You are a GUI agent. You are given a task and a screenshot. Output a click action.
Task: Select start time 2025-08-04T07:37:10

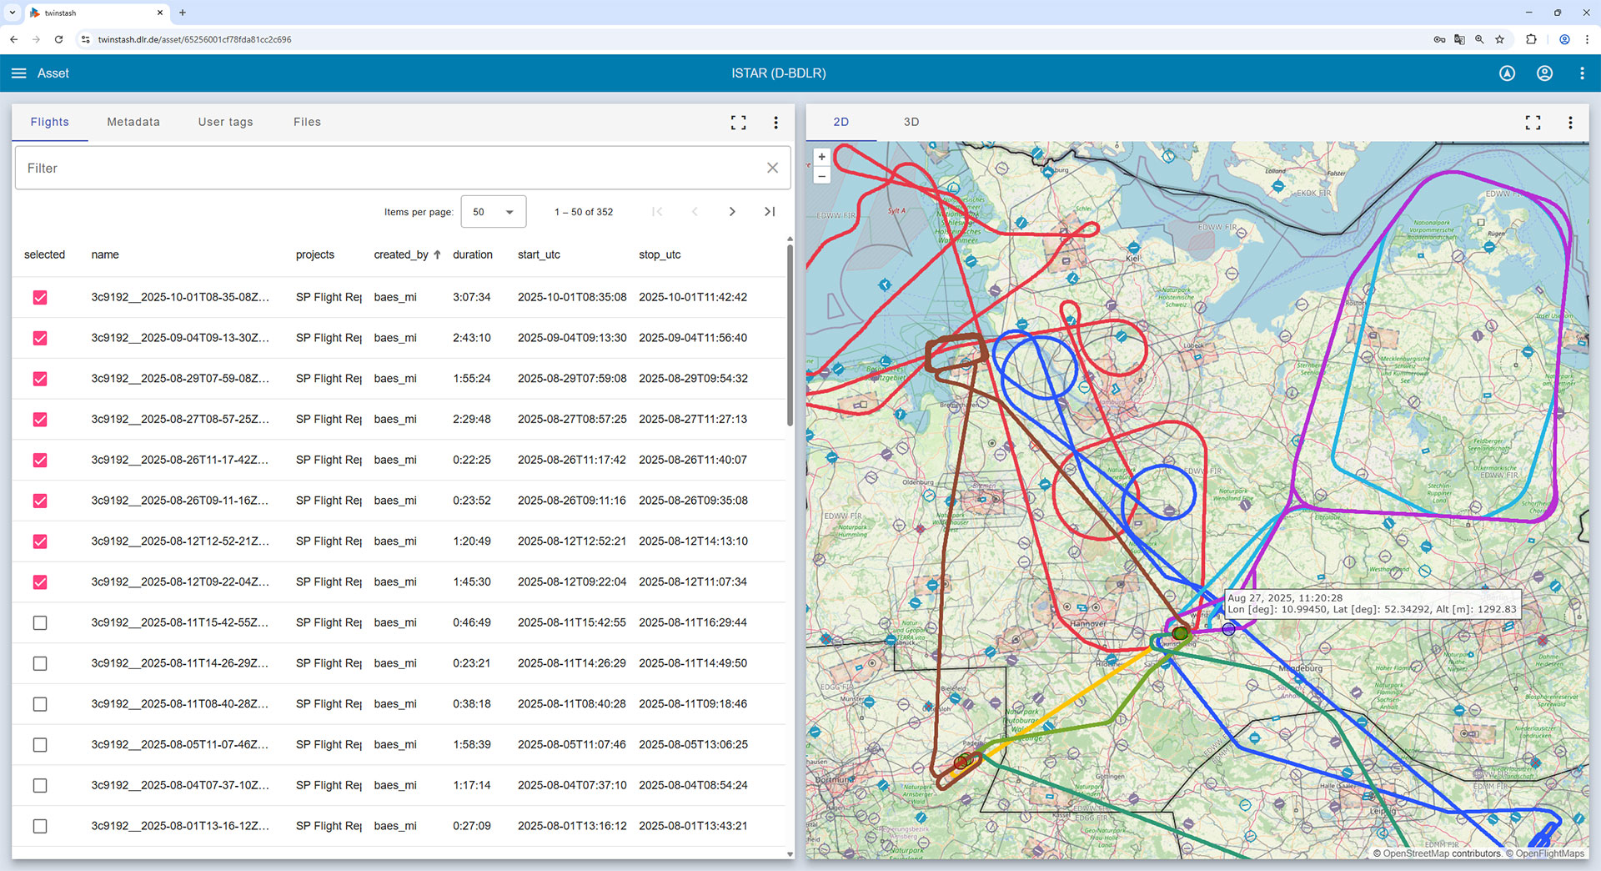(x=571, y=785)
